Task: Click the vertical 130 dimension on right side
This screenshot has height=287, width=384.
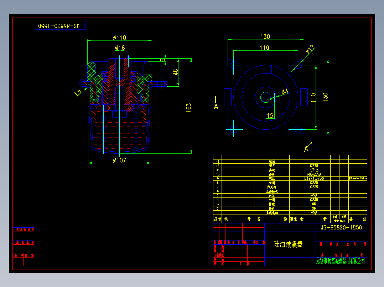Action: pyautogui.click(x=325, y=97)
